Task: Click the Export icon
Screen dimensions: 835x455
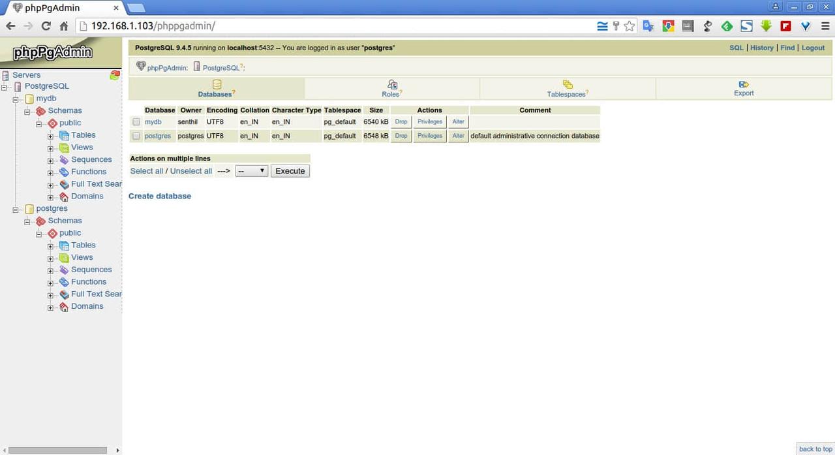Action: tap(744, 84)
